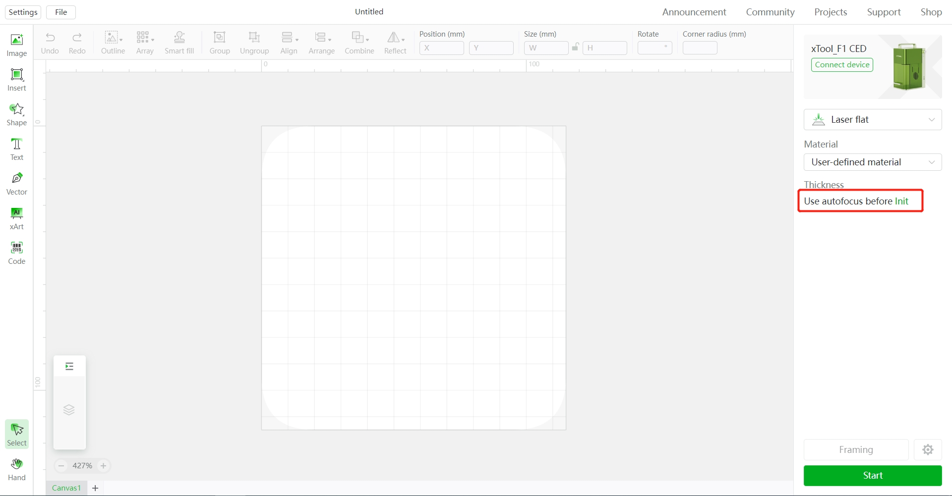The width and height of the screenshot is (952, 496).
Task: Open the Shop link
Action: (931, 12)
